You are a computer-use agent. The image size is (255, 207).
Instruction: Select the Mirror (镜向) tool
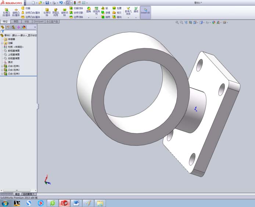click(117, 17)
